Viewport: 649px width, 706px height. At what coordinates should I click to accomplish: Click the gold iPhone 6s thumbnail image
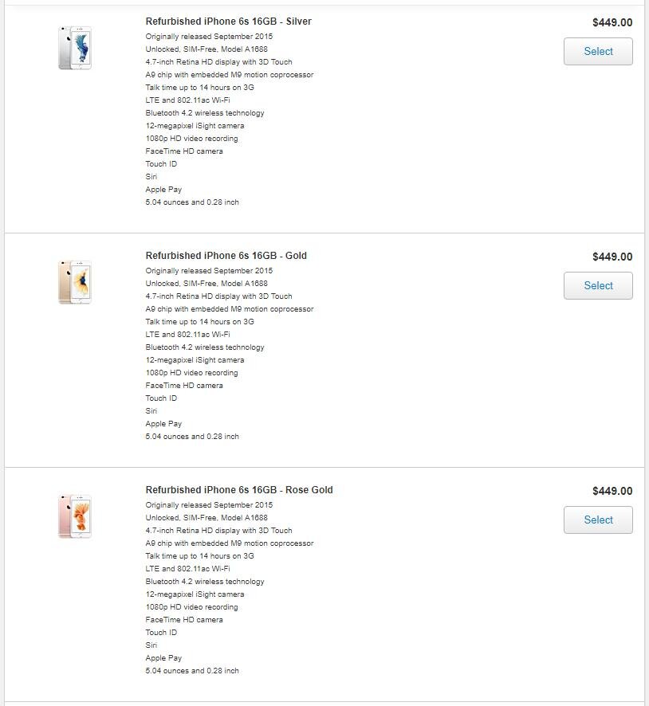[x=74, y=282]
